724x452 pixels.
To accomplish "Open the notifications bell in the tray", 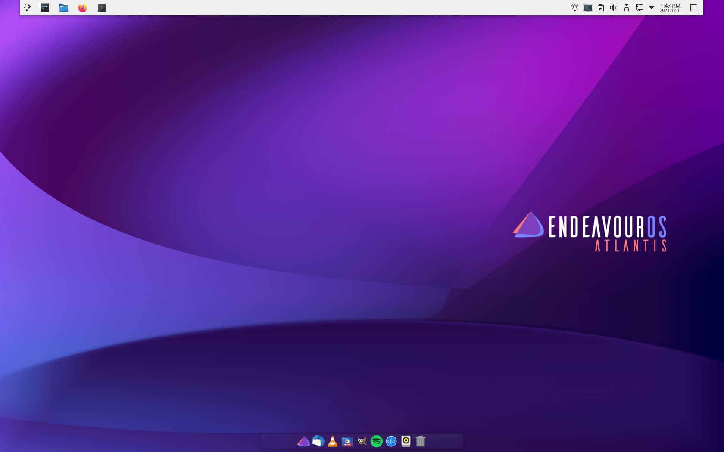I will 575,7.
